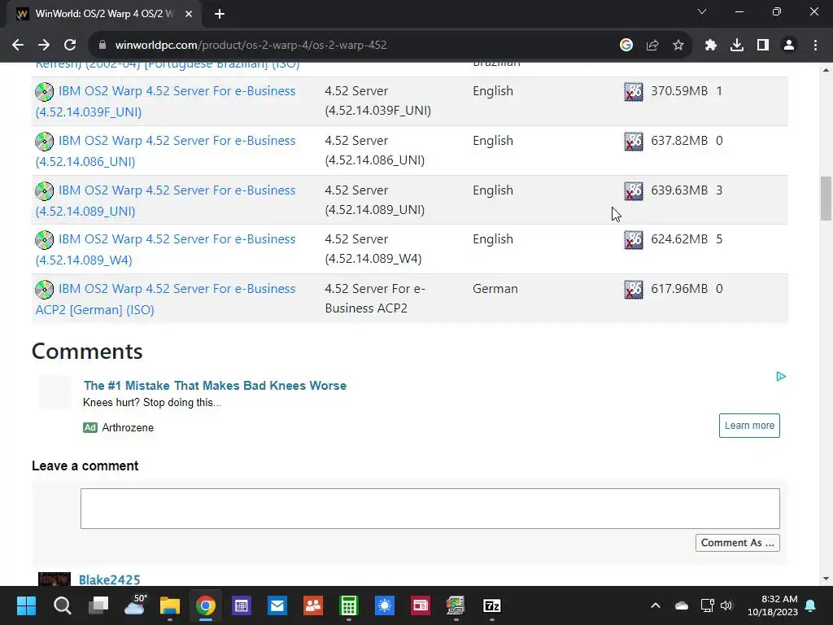Open the weather widget showing 50°
Image resolution: width=833 pixels, height=625 pixels.
[134, 605]
